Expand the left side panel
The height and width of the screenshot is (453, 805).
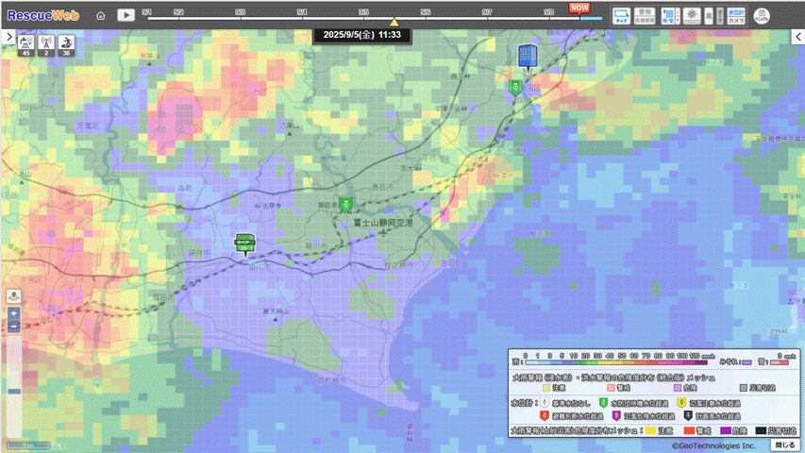[x=8, y=36]
